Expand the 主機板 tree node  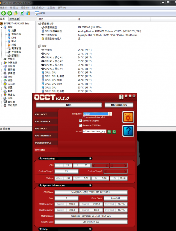[x=2, y=59]
